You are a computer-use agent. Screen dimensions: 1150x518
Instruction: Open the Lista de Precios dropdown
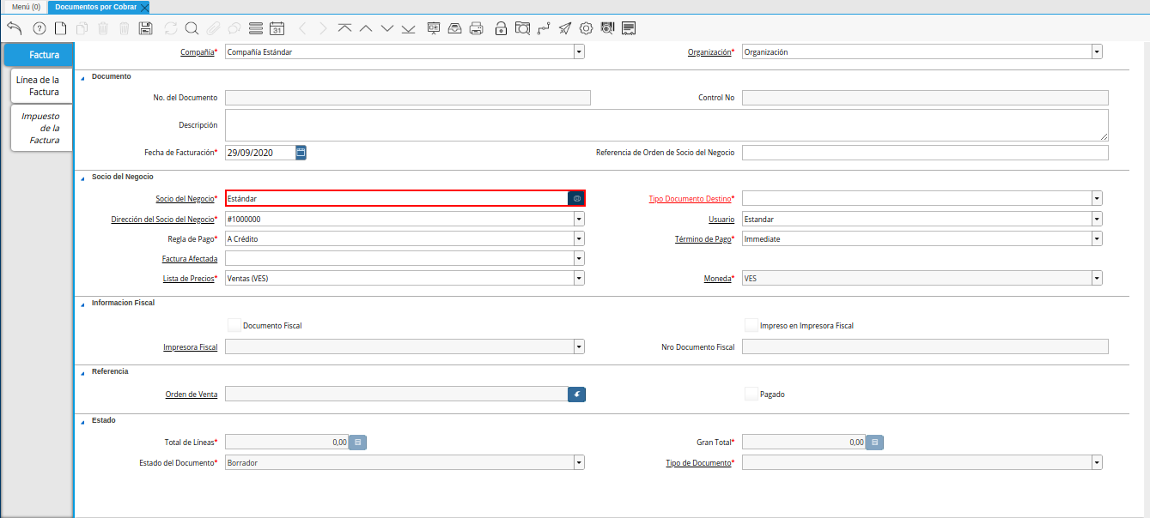point(579,278)
